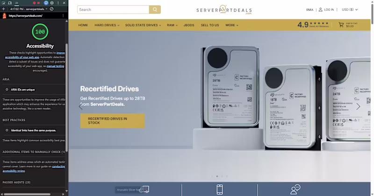Open the blue AI assistance icon in DevTools
The width and height of the screenshot is (374, 196).
[46, 3]
